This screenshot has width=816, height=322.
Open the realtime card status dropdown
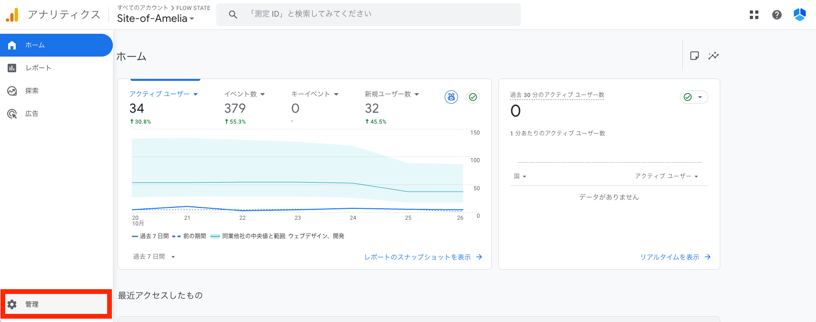tap(694, 97)
